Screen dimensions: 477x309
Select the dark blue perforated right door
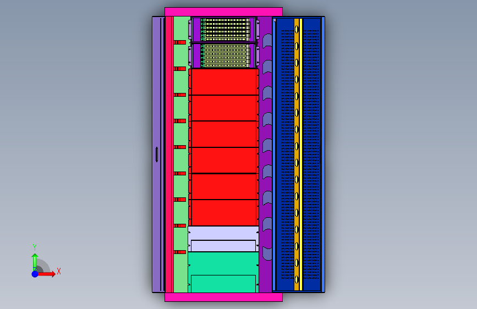298,154
